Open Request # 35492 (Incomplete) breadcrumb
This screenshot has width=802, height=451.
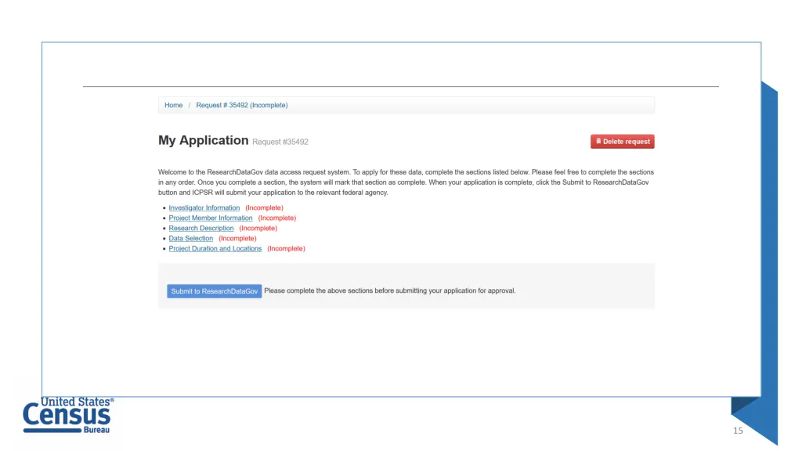242,106
